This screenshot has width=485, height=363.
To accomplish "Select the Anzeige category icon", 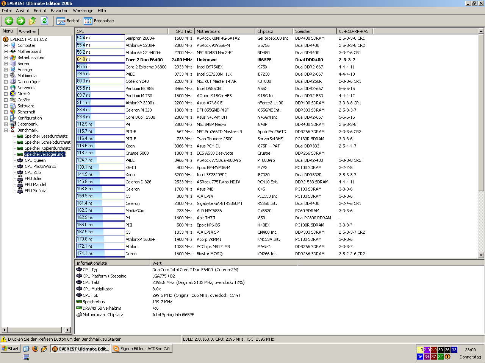I will (x=13, y=70).
